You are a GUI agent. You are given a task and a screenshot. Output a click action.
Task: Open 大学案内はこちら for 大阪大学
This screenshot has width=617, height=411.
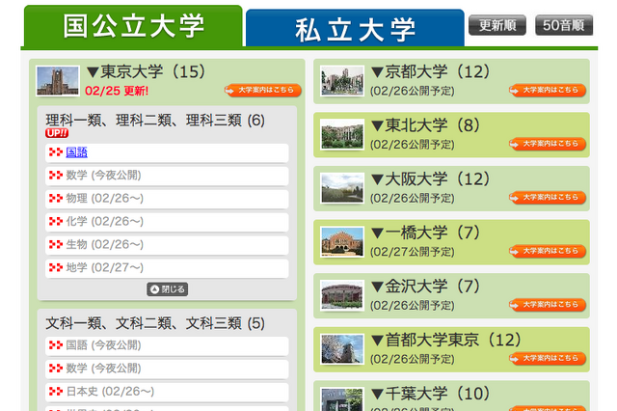pyautogui.click(x=548, y=197)
